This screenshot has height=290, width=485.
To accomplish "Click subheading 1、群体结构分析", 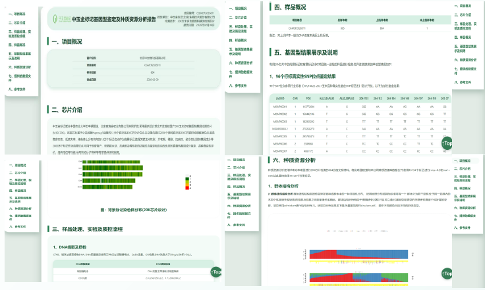I will tap(283, 186).
